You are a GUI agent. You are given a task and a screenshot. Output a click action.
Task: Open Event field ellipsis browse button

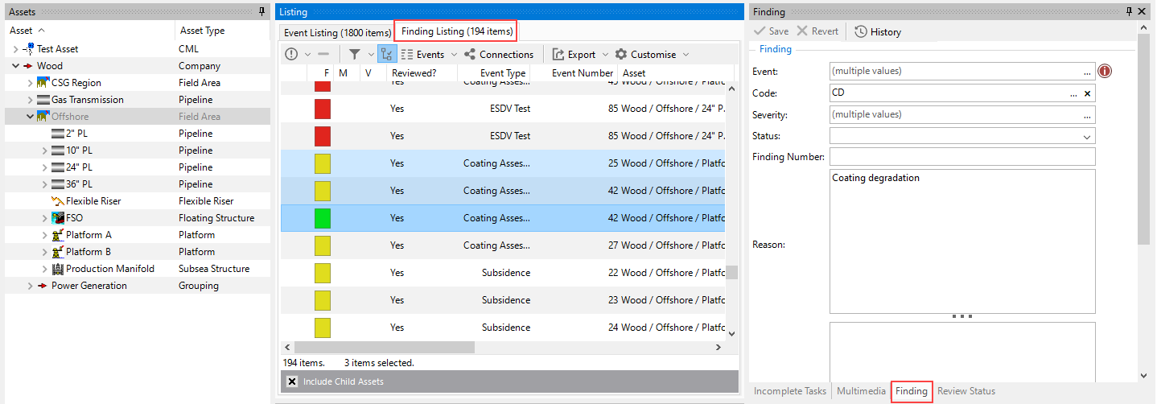pos(1087,72)
